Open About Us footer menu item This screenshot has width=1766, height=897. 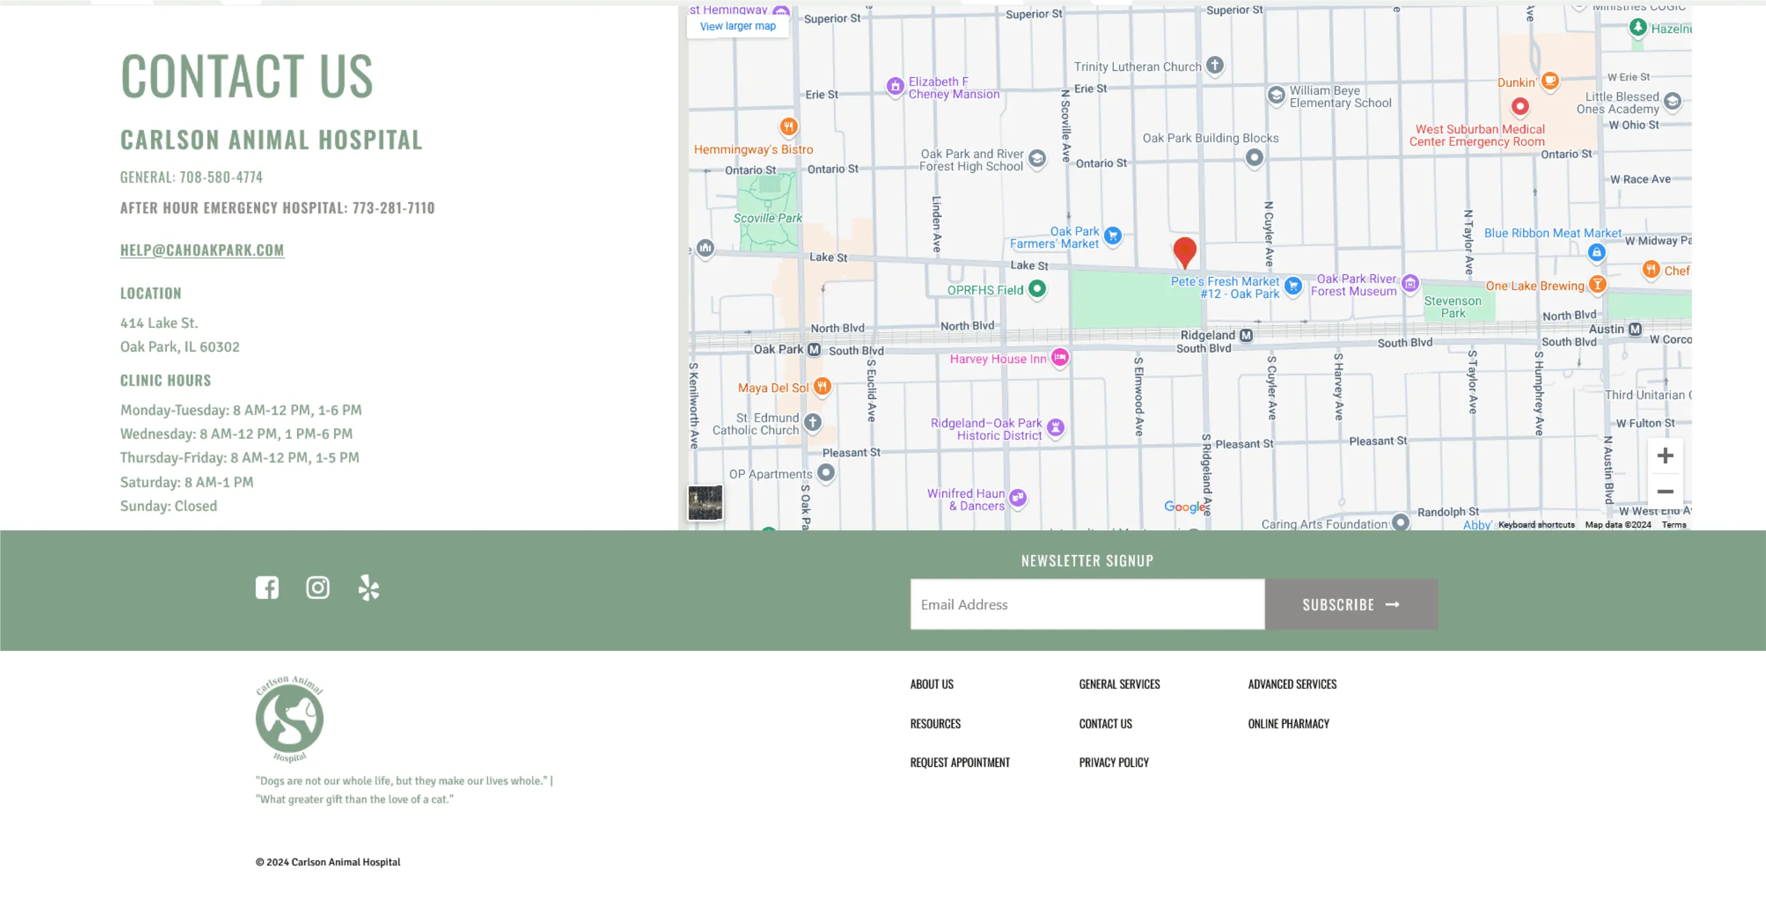[931, 685]
